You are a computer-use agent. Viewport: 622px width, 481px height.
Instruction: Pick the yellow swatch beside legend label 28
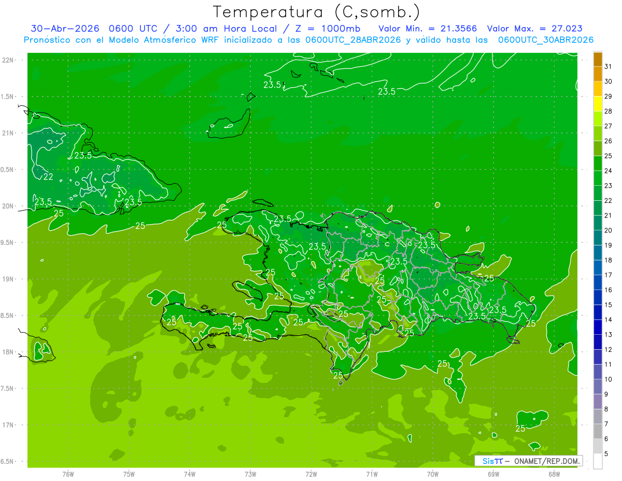[598, 104]
